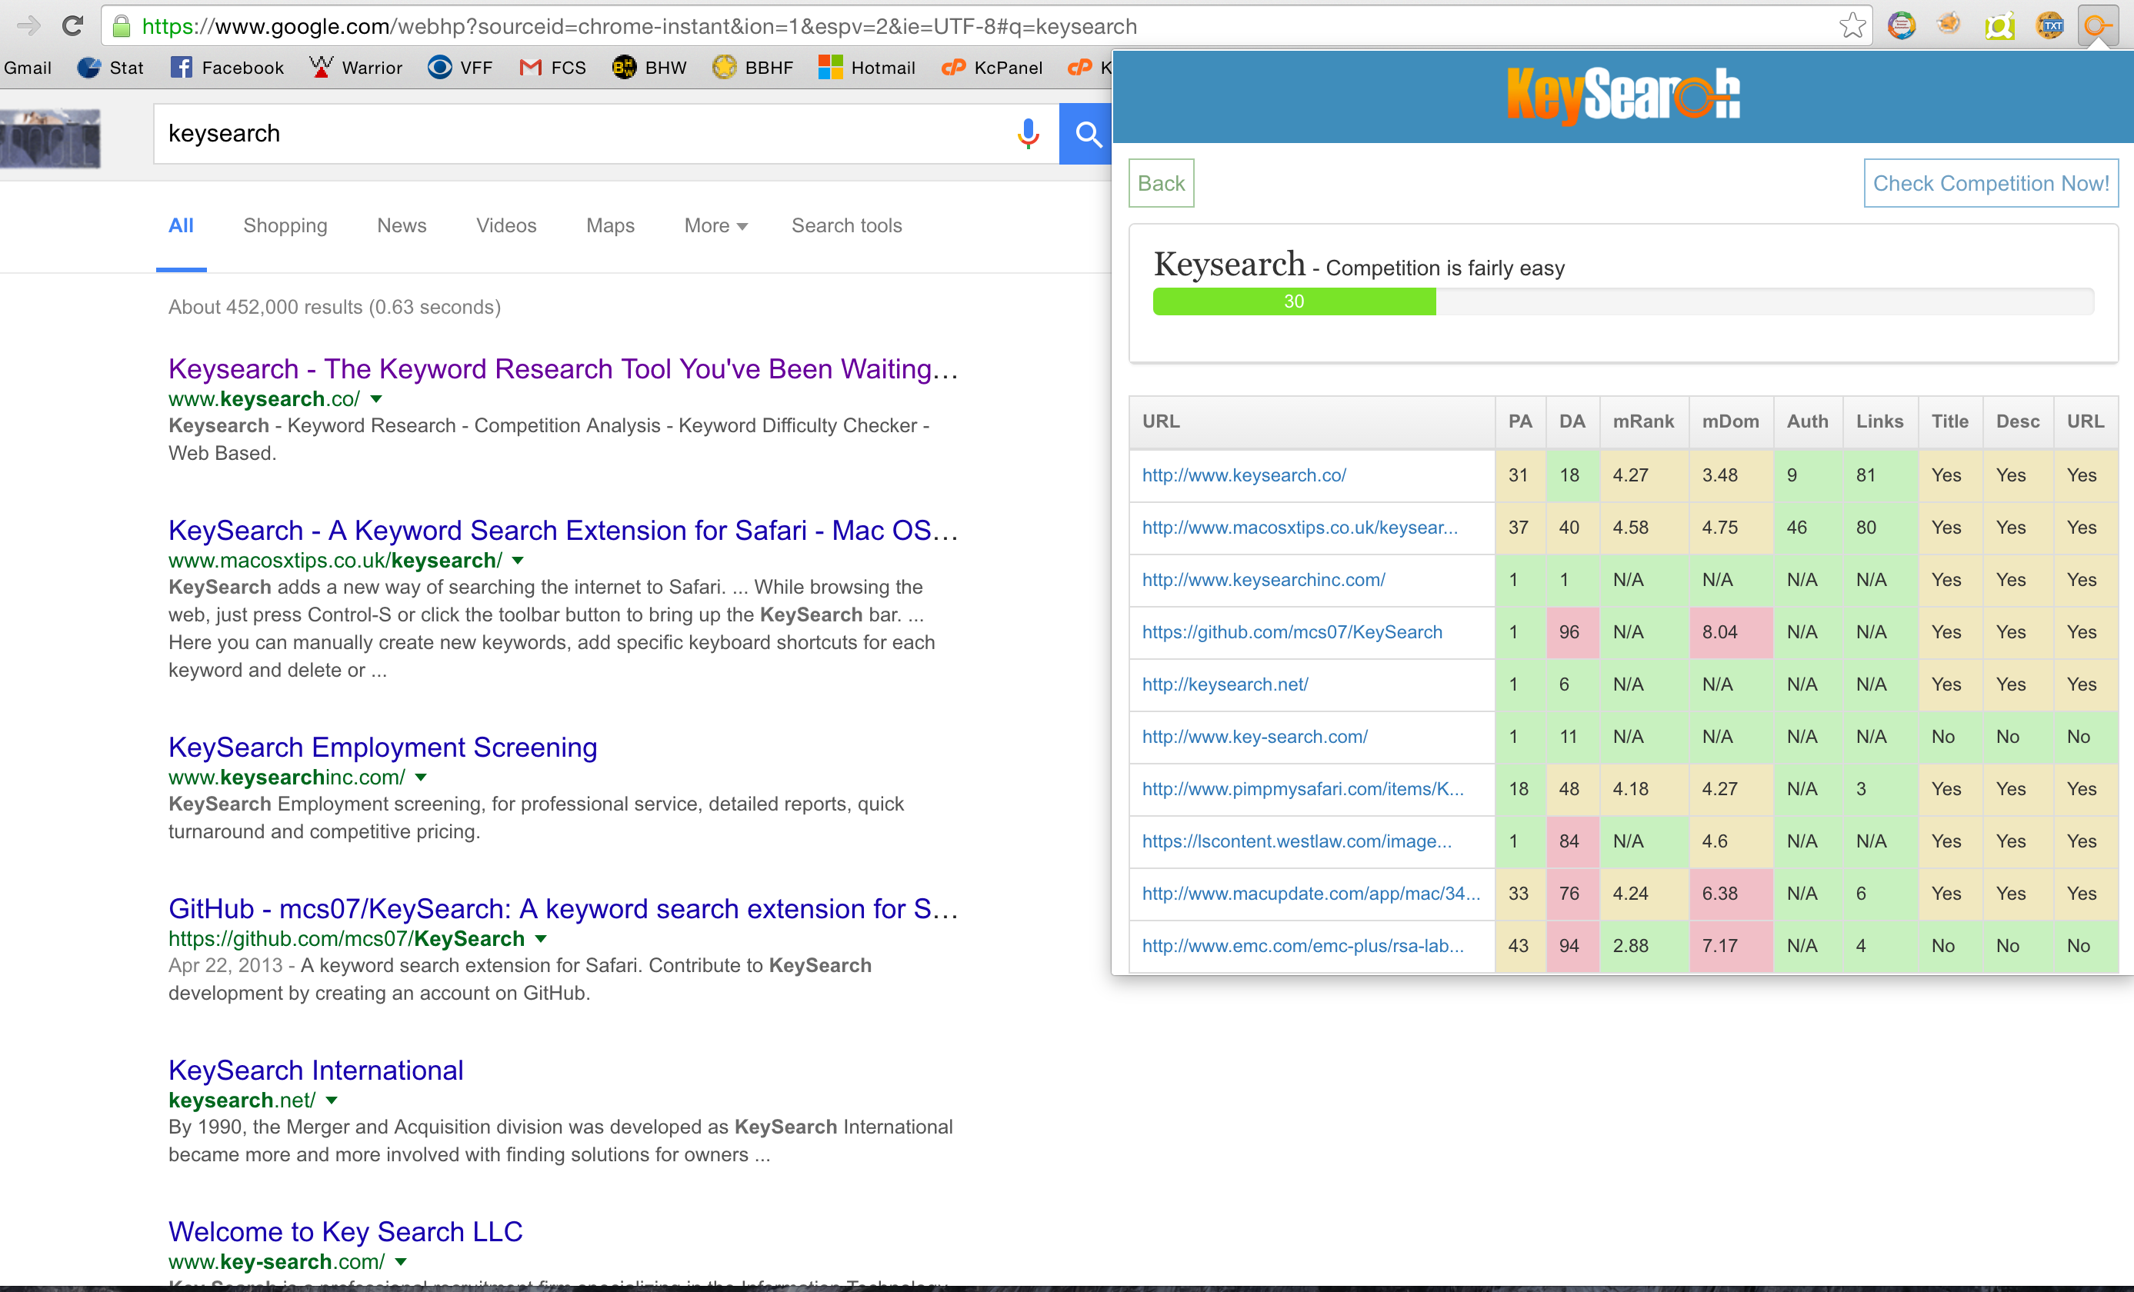2134x1292 pixels.
Task: Start voice search with microphone icon
Action: pos(1028,133)
